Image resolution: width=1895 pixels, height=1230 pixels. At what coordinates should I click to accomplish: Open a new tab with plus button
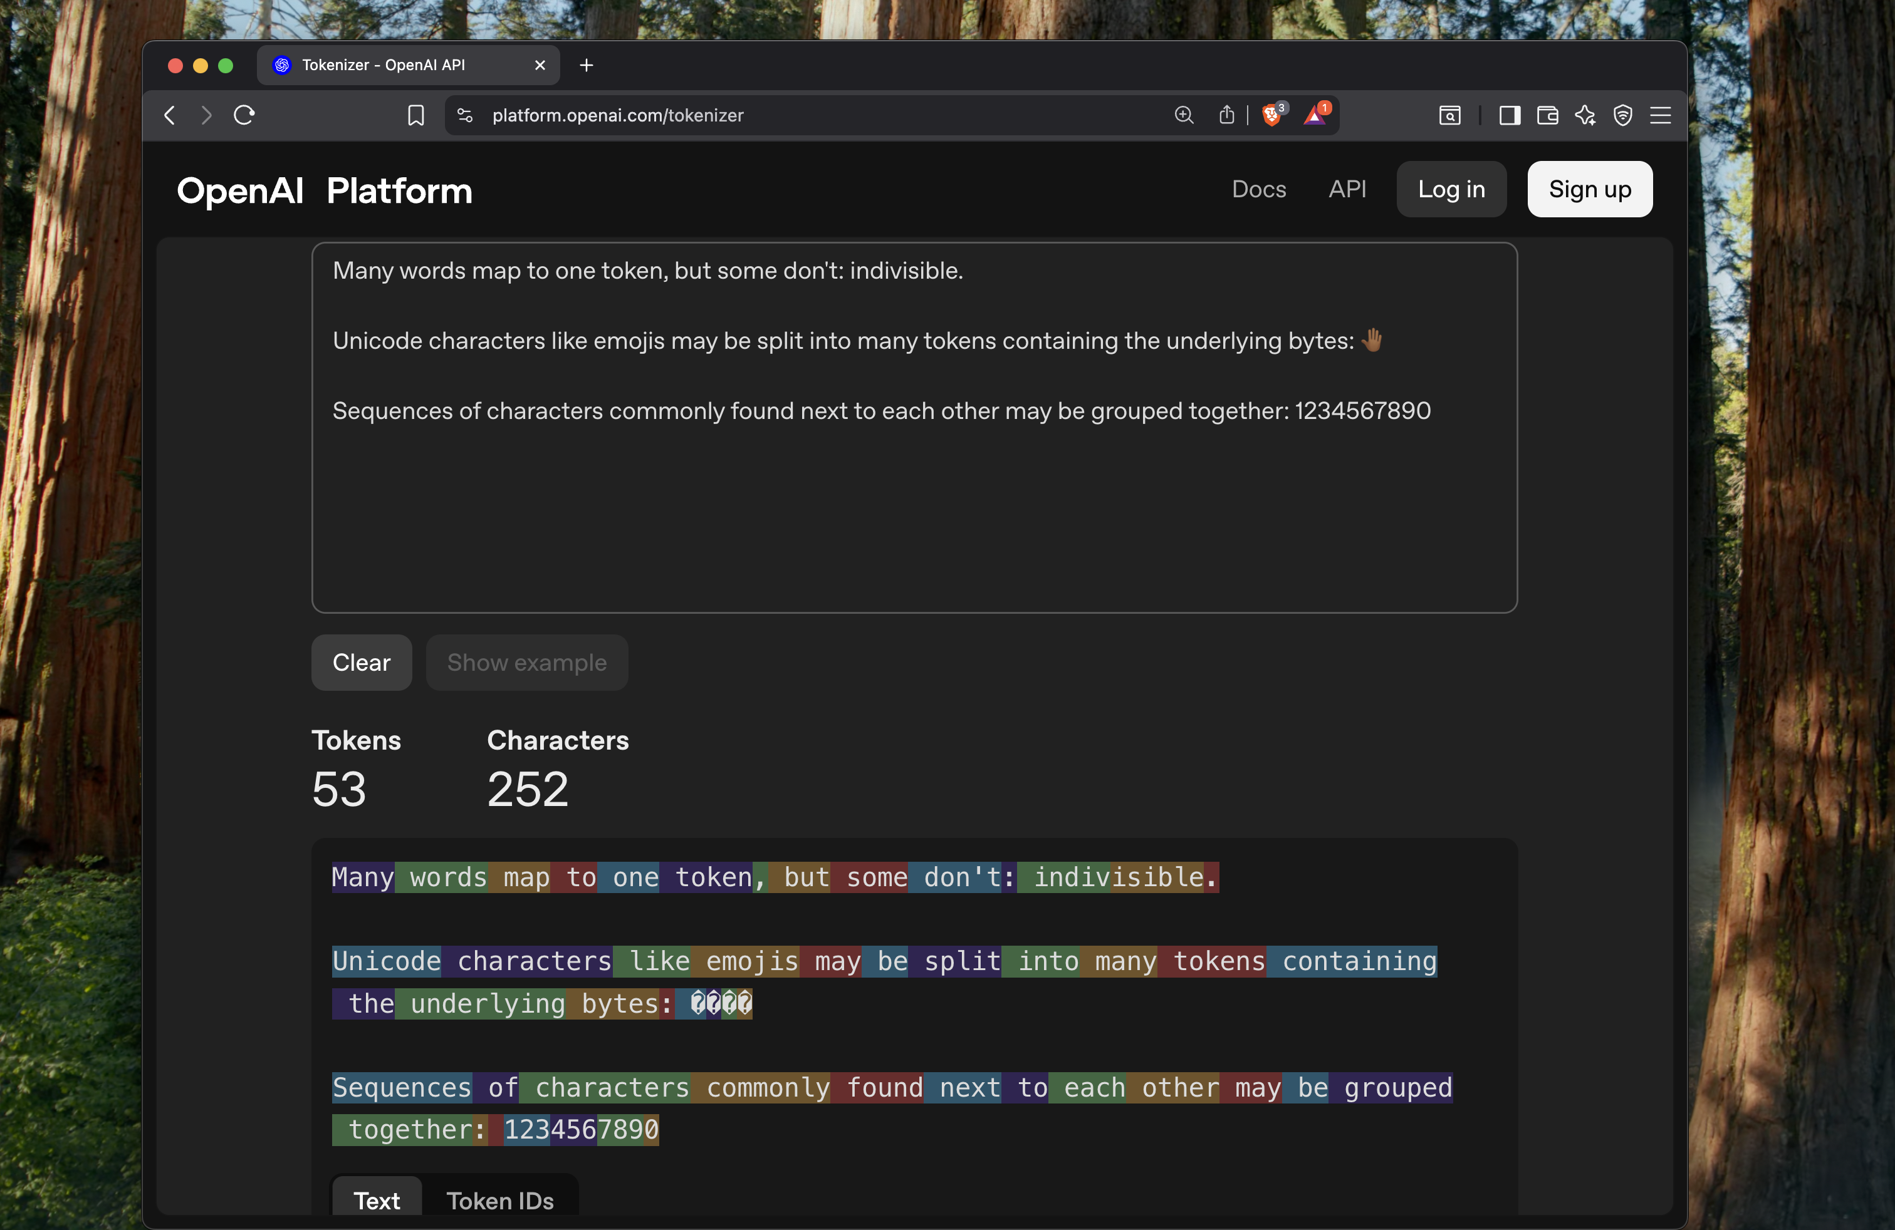coord(587,65)
